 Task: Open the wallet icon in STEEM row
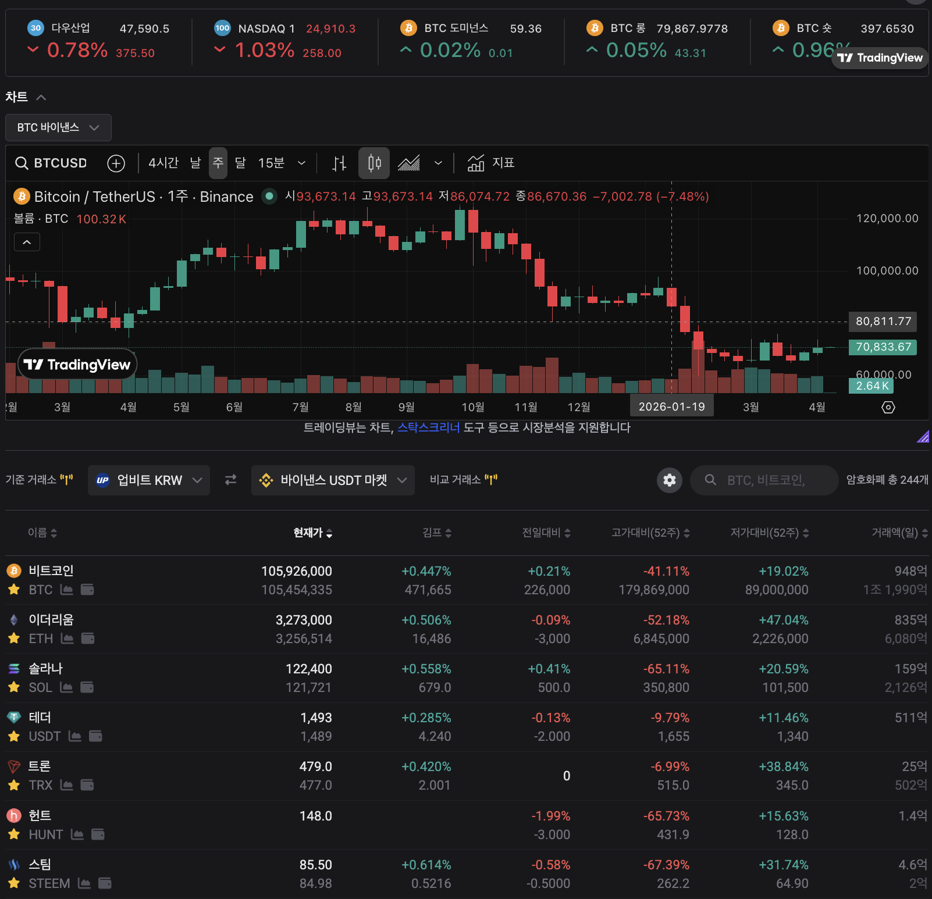tap(105, 883)
